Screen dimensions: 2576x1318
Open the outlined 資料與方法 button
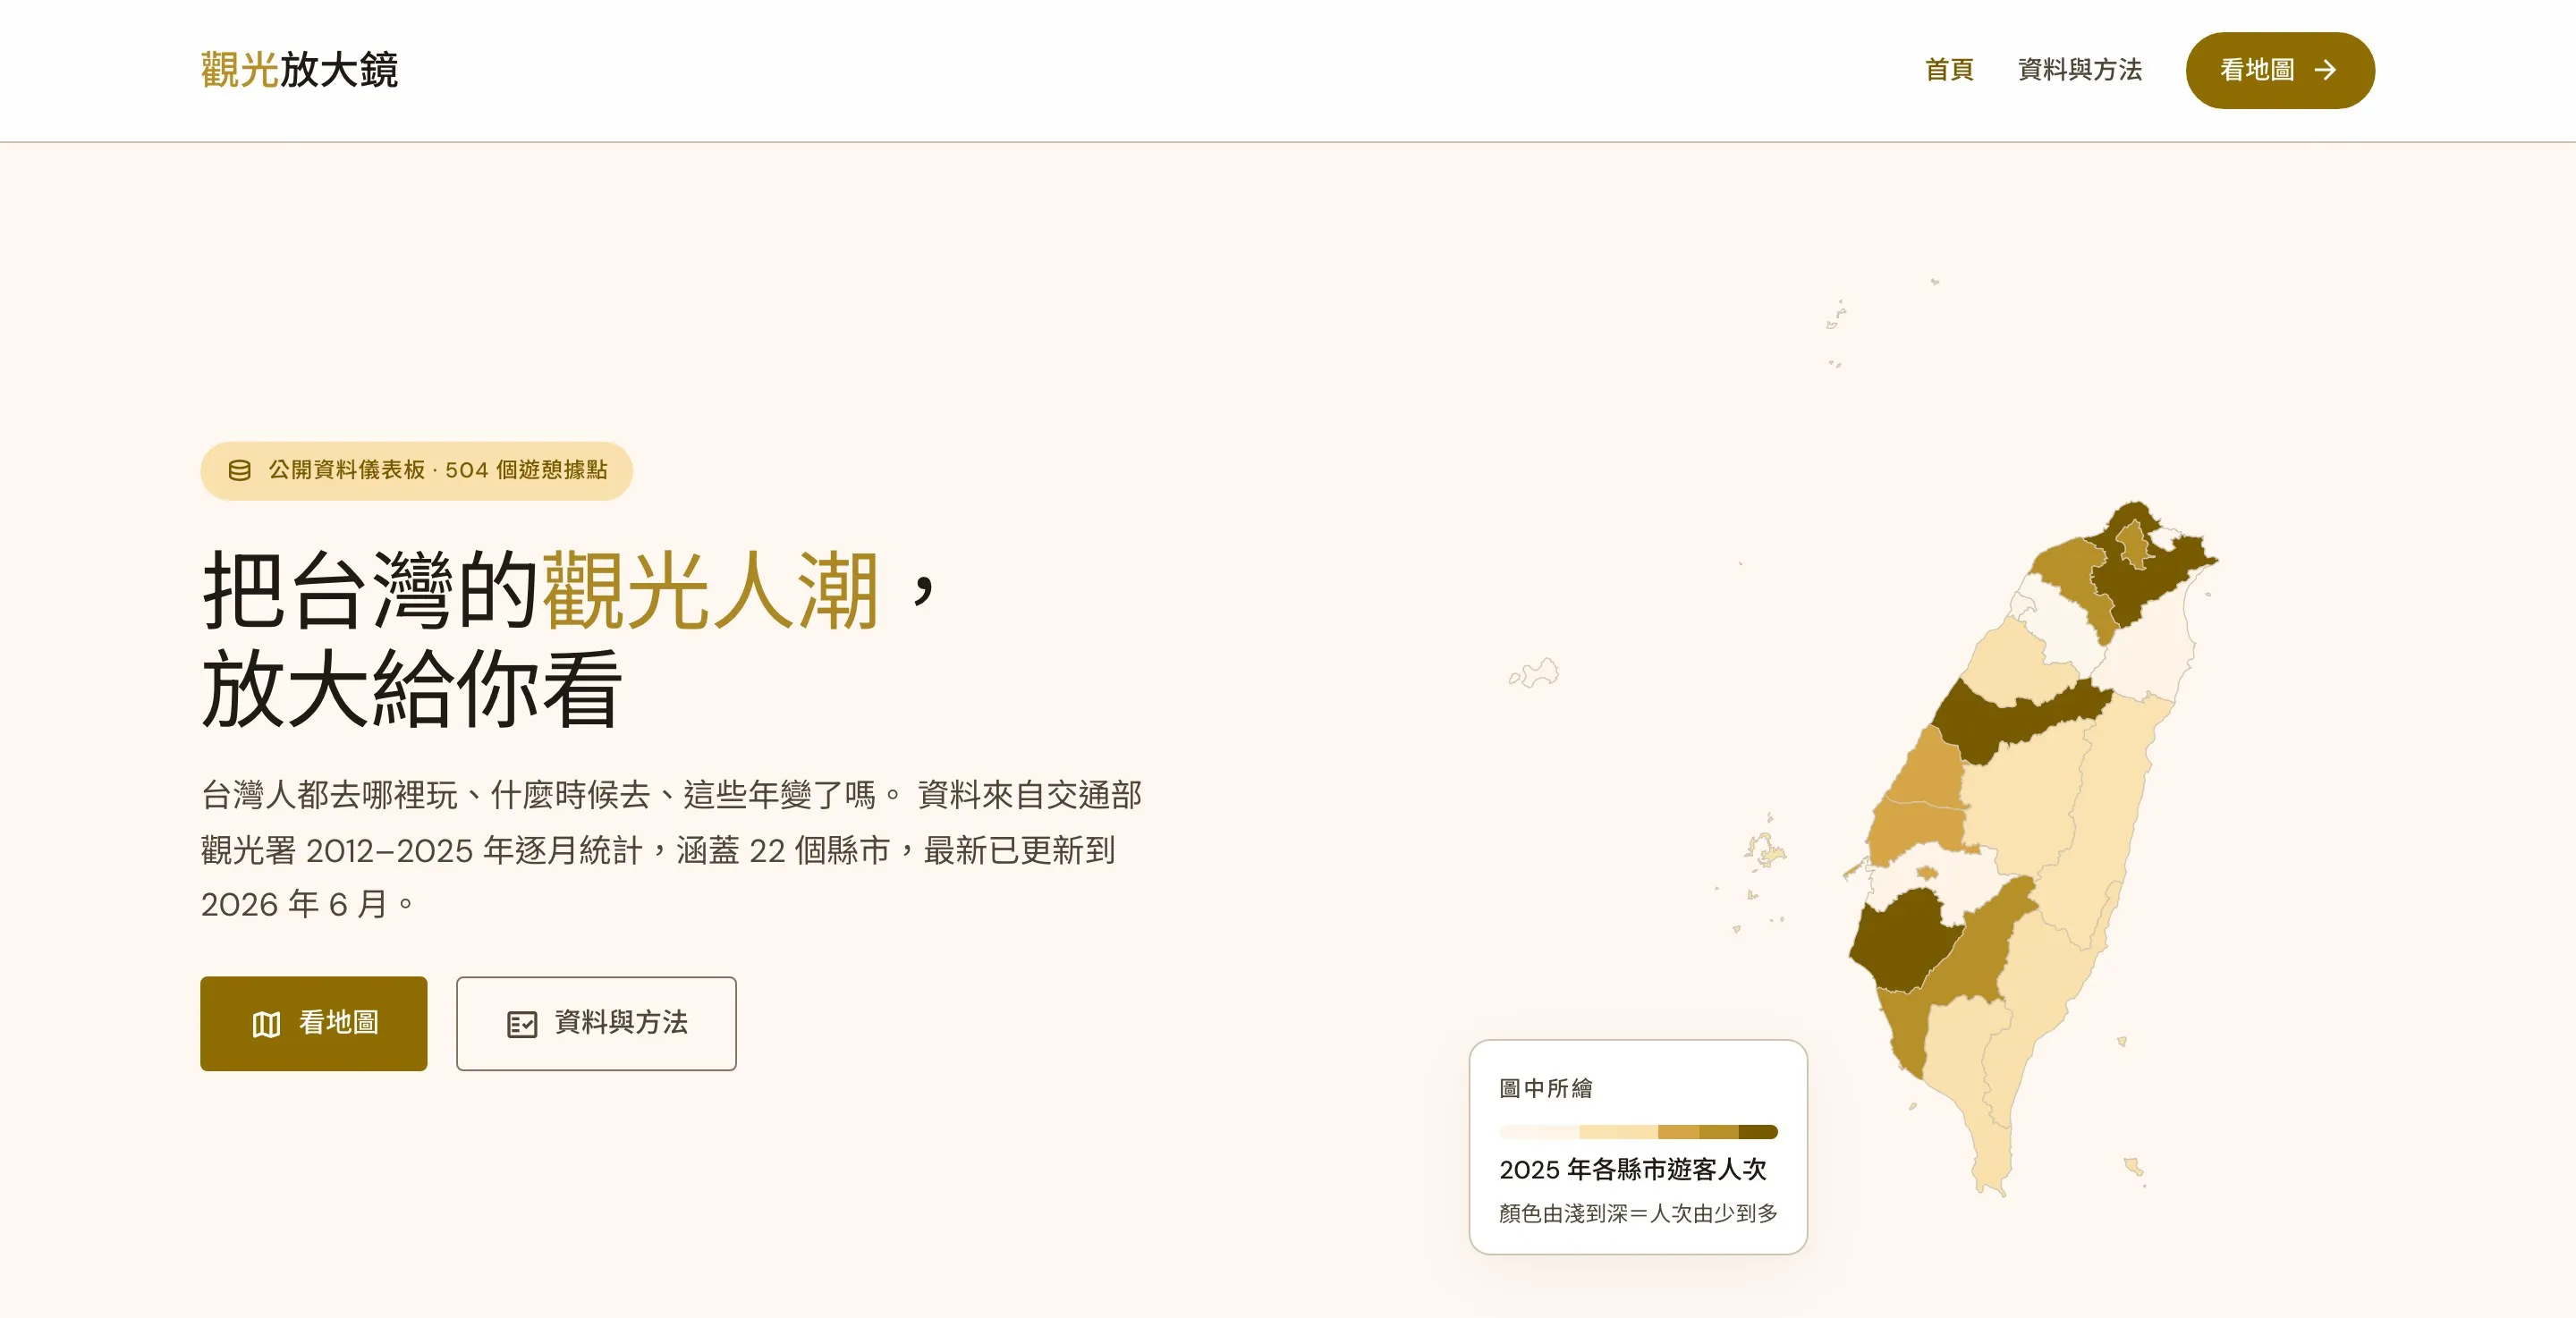596,1023
